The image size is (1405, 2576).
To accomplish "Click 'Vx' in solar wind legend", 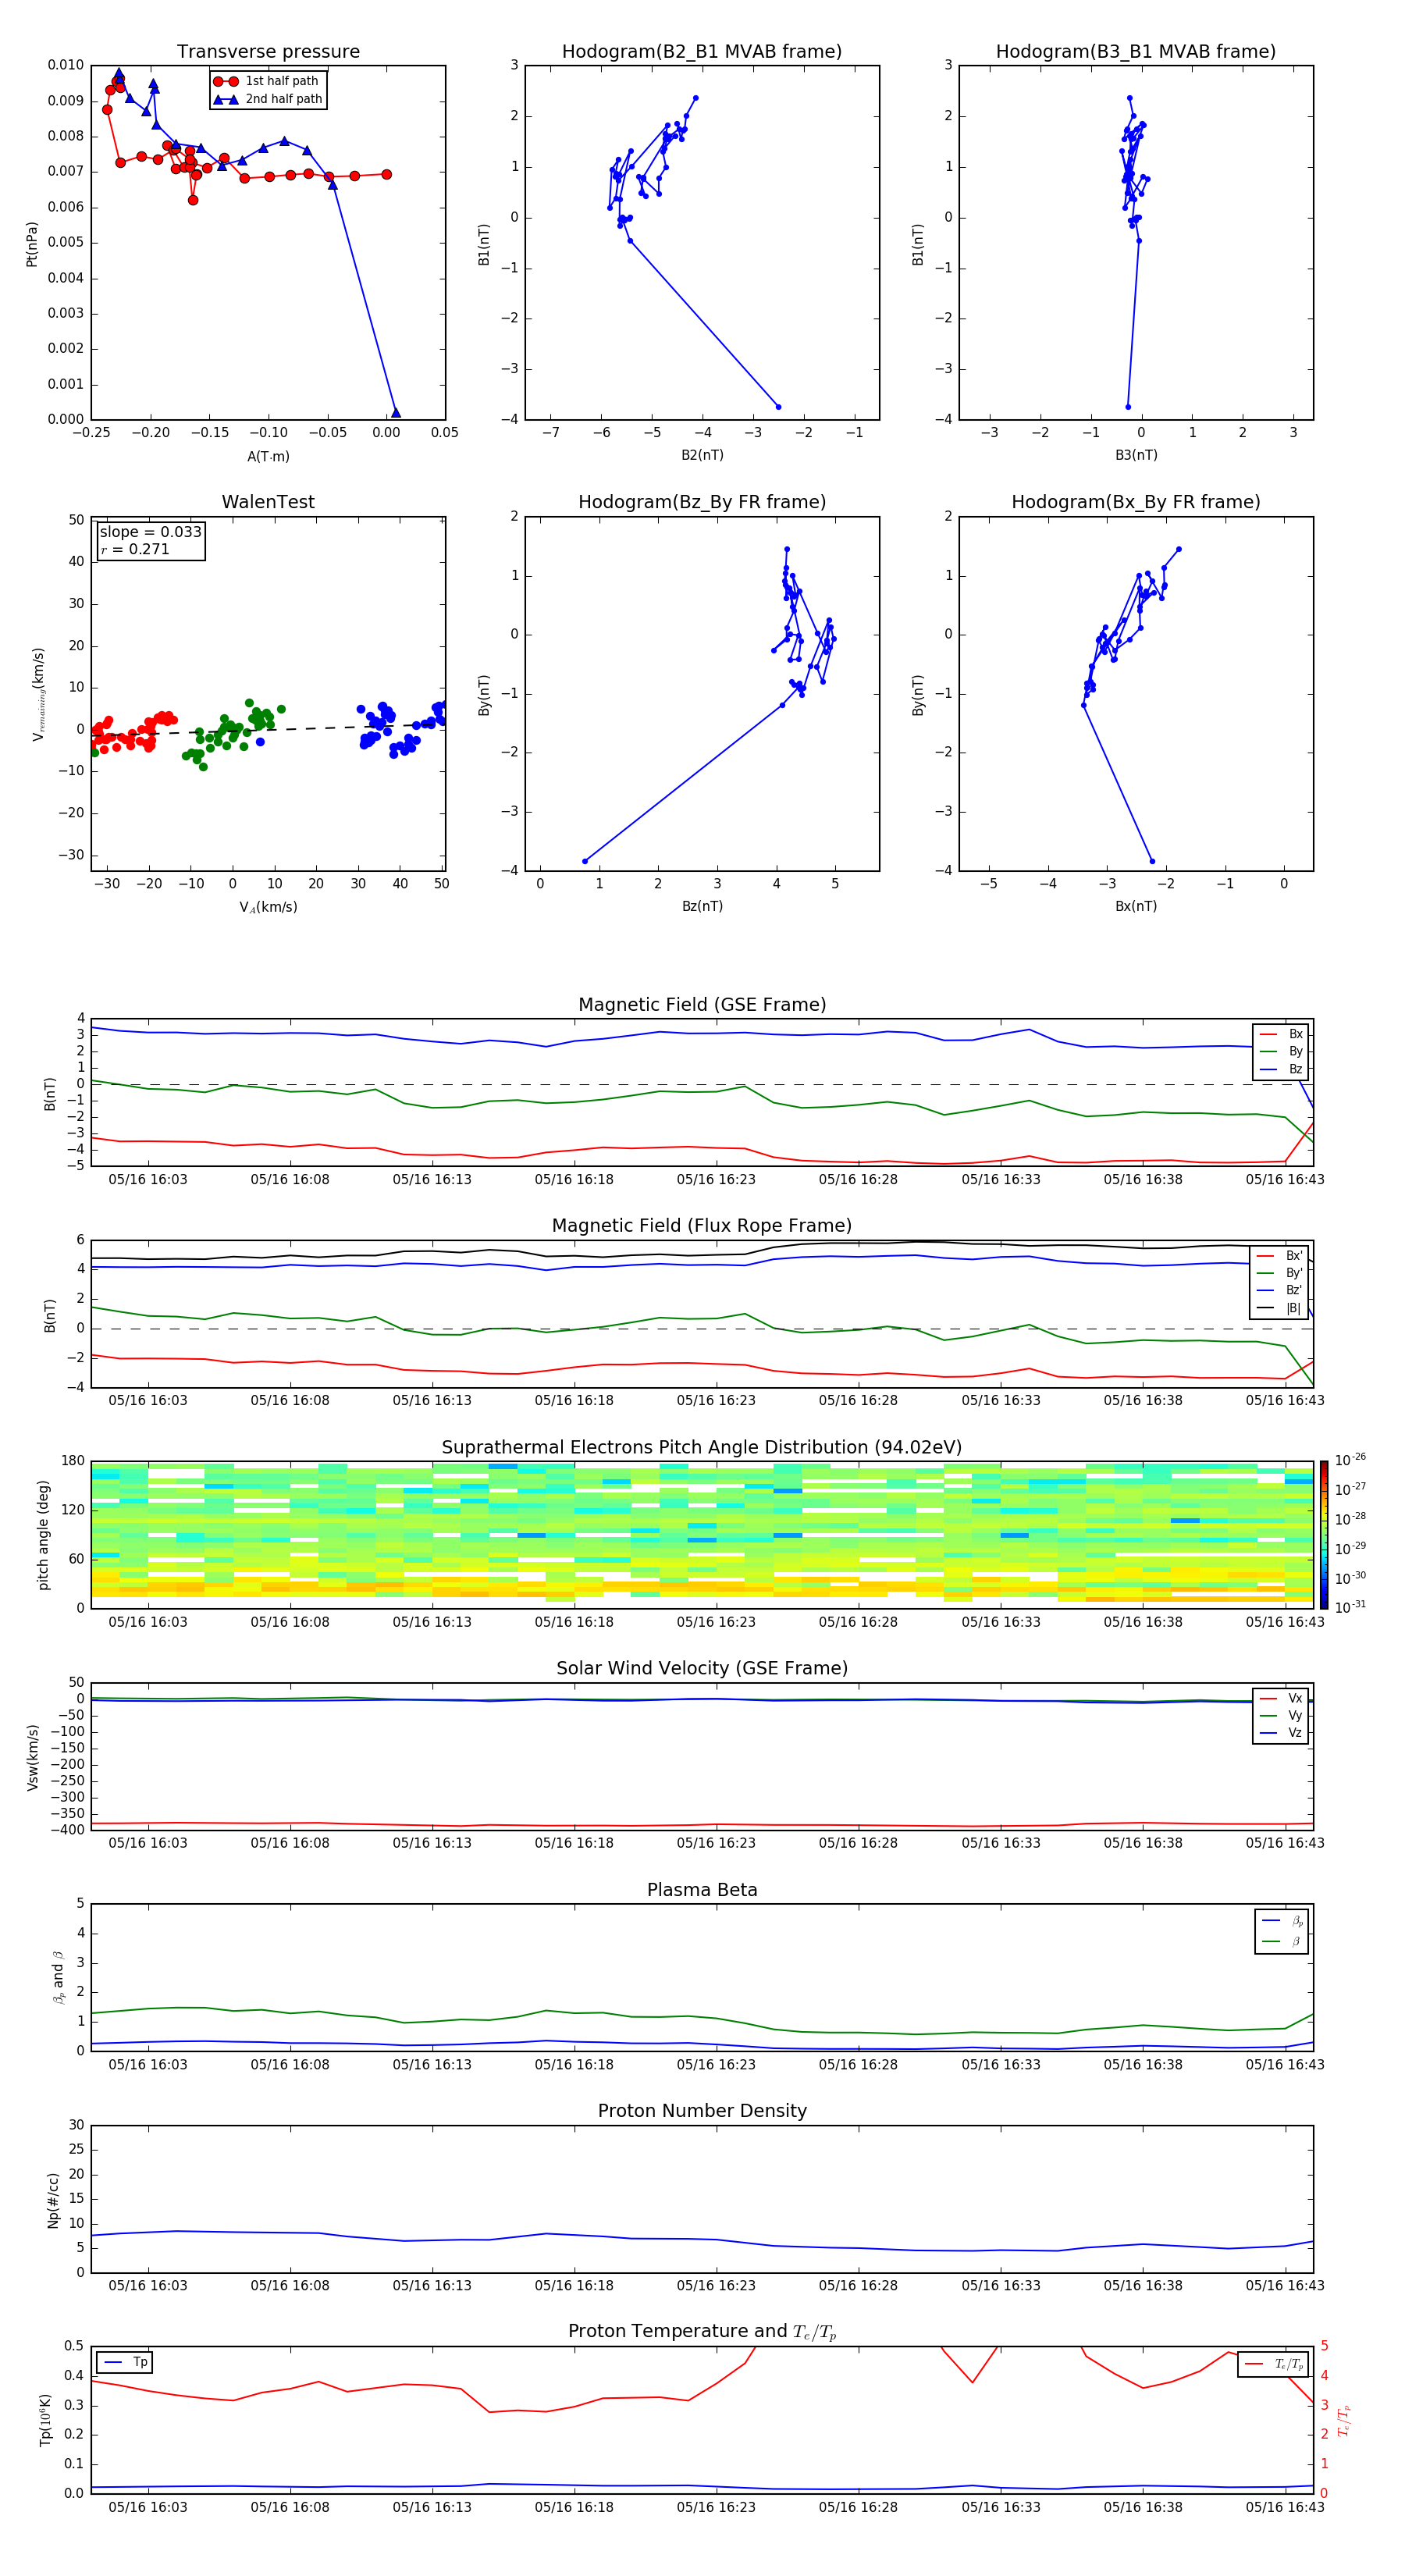I will point(1282,1699).
